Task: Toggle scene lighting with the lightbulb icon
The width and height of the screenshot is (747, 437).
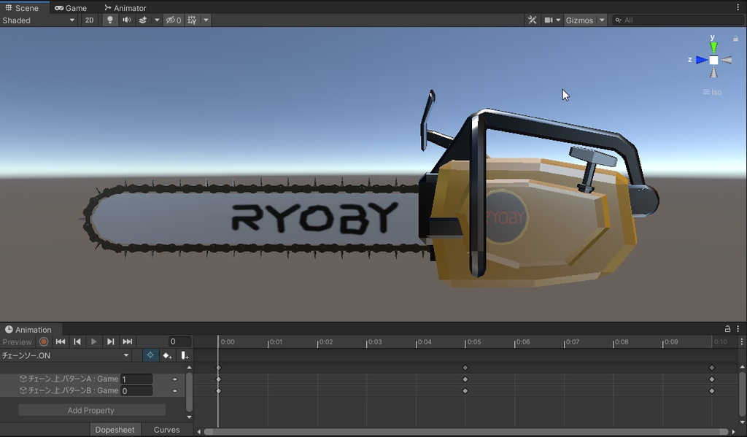Action: click(x=110, y=20)
